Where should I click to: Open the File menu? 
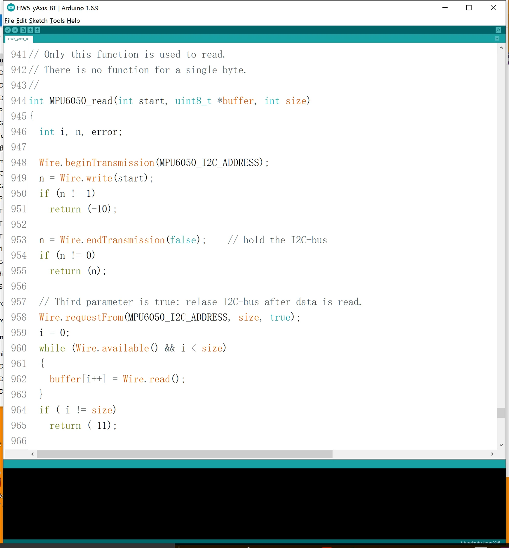pyautogui.click(x=9, y=21)
